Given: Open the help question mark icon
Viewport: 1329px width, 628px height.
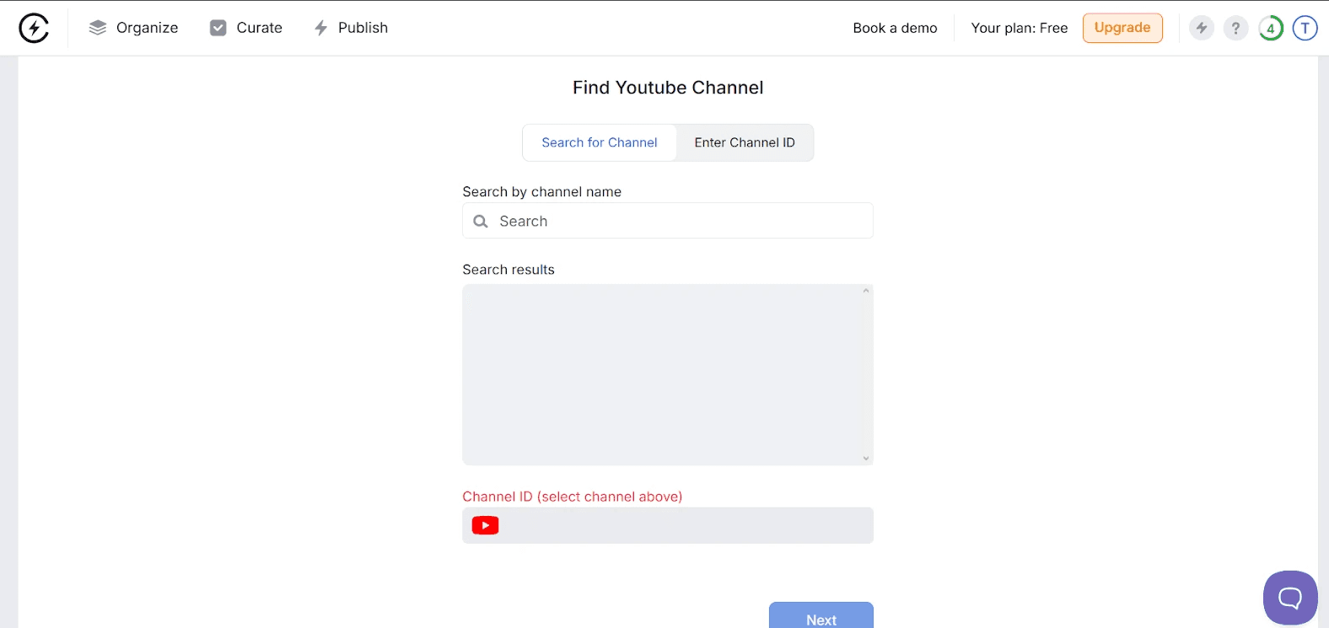Looking at the screenshot, I should click(1235, 28).
